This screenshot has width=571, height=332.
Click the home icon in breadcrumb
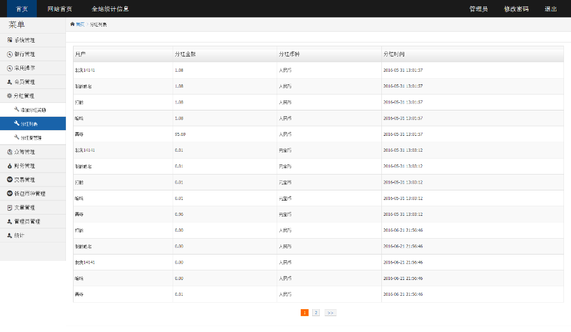tap(72, 24)
